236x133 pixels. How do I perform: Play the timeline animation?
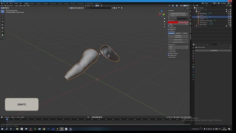click(x=98, y=117)
